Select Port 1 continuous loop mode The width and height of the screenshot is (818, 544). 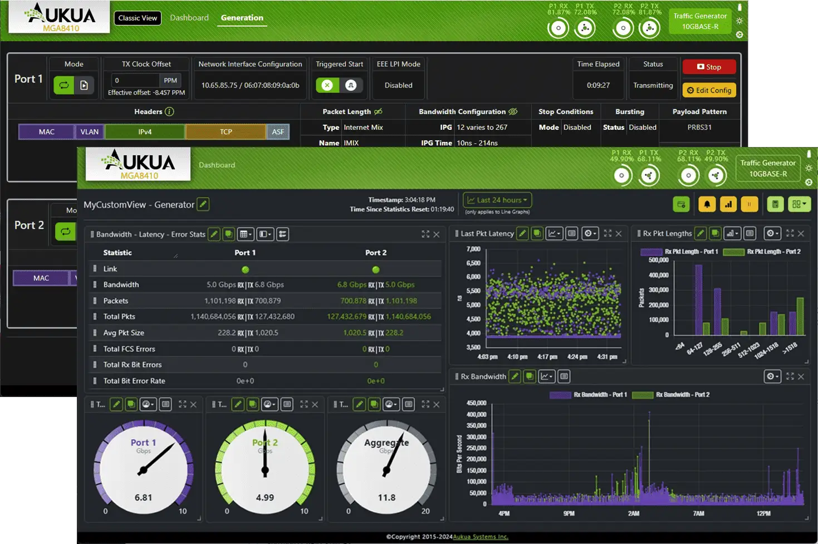tap(64, 85)
